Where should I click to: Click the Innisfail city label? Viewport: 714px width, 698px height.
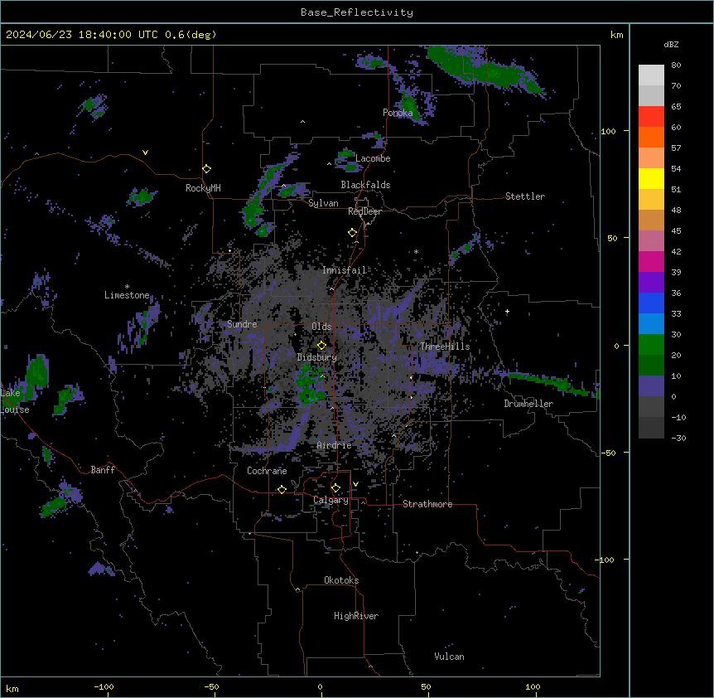[345, 270]
